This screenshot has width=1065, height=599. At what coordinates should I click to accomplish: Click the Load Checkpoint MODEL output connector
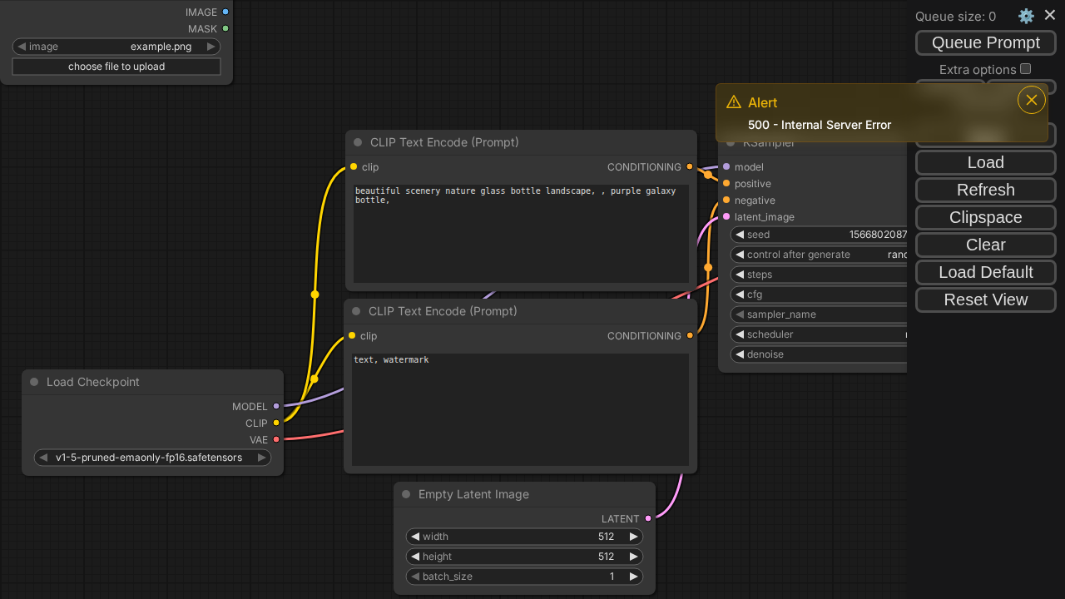tap(276, 407)
